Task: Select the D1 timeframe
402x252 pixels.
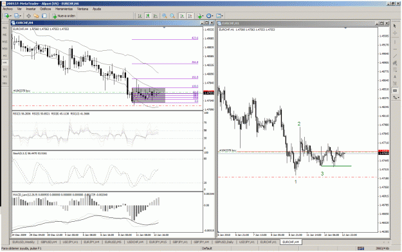Action: tap(5, 69)
